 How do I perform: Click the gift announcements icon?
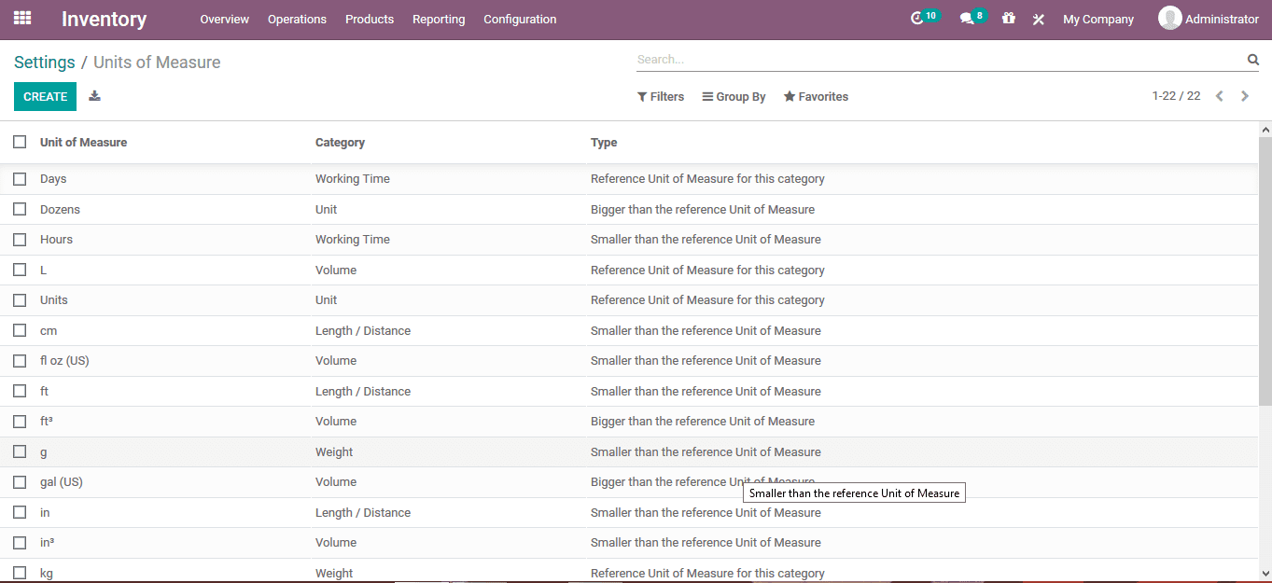pos(1008,19)
